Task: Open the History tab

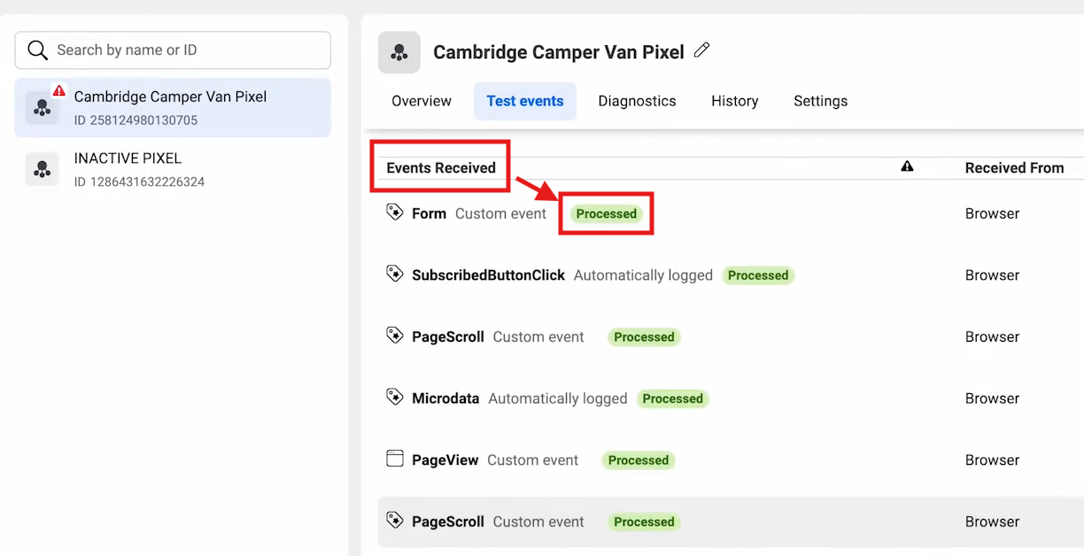Action: [x=735, y=101]
